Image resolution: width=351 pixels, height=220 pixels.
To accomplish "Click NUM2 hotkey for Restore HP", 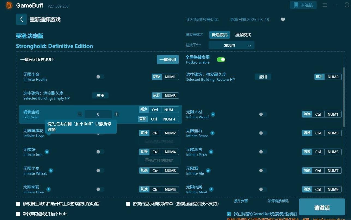I will [333, 77].
